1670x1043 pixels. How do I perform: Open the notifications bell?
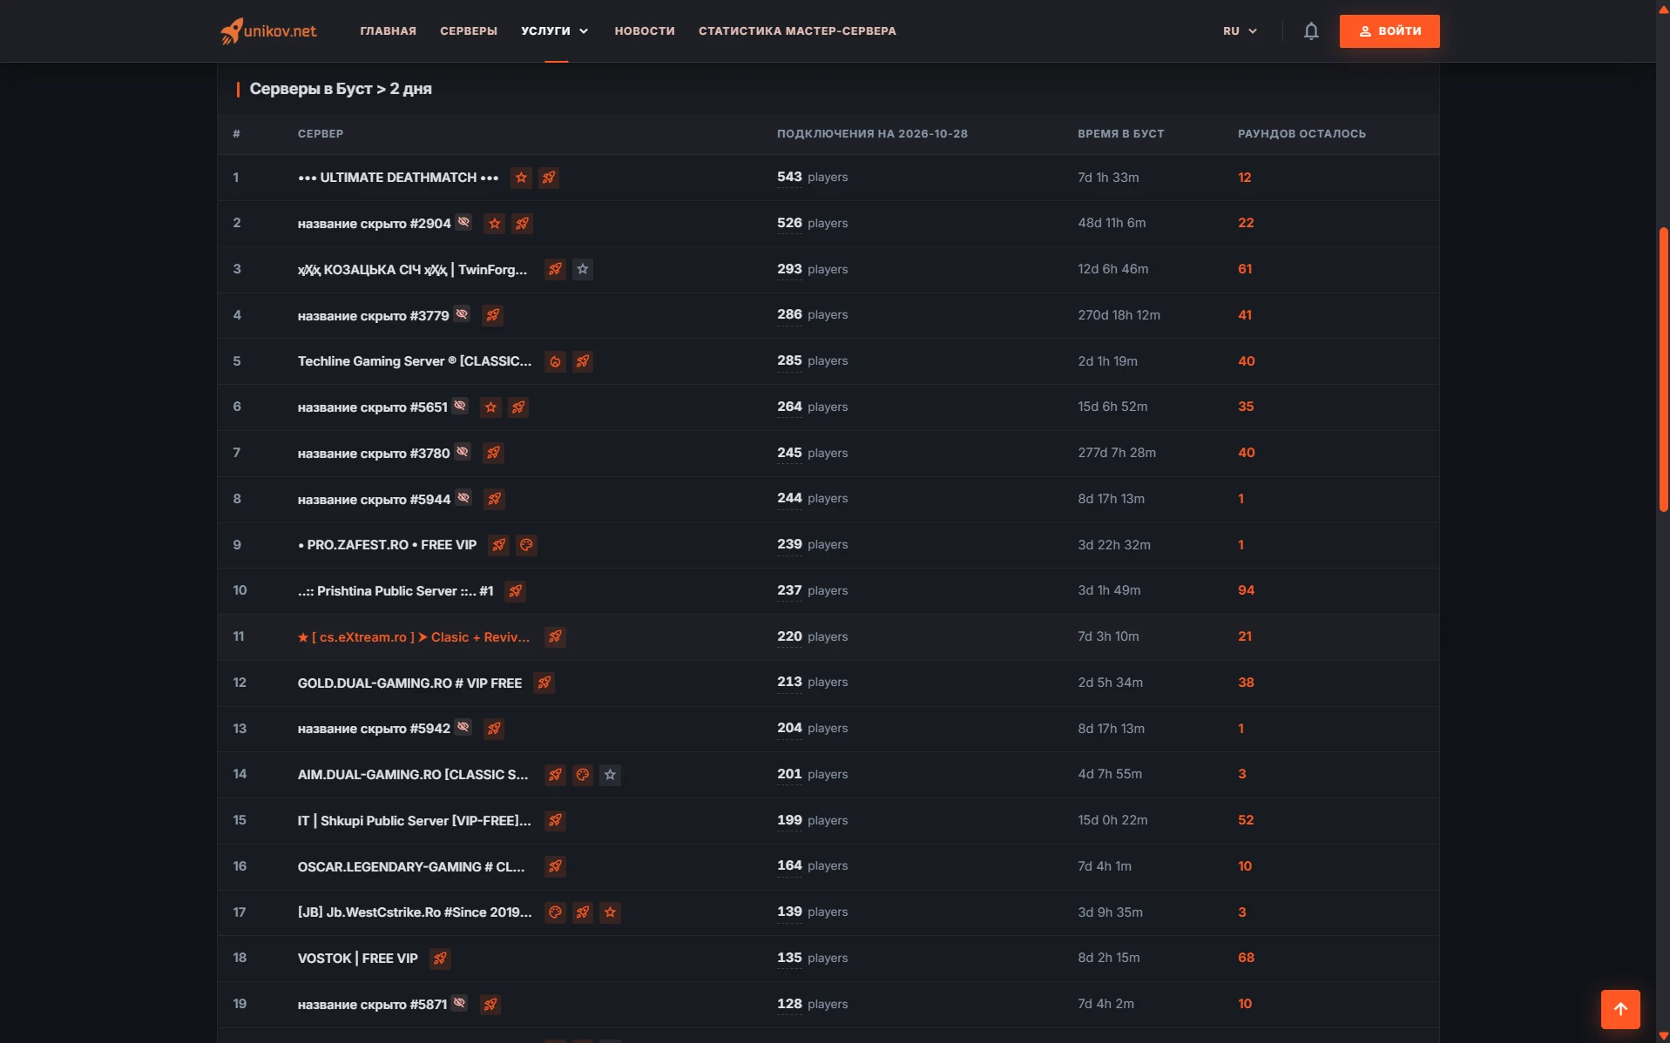tap(1311, 31)
